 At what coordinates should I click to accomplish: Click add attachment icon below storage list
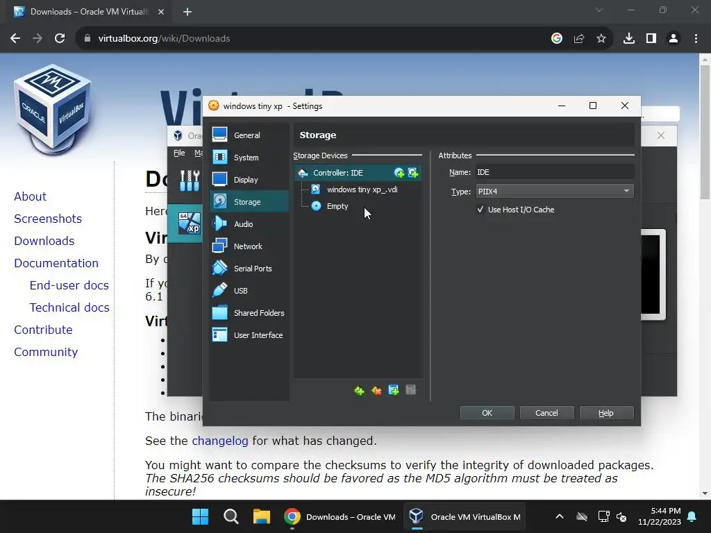(394, 390)
